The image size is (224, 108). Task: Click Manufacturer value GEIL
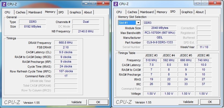coord(160,37)
